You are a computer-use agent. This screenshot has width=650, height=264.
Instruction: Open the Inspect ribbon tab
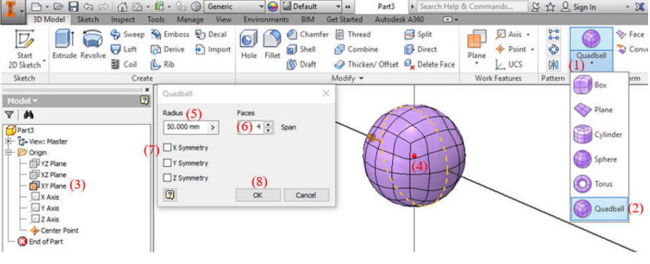[x=123, y=20]
